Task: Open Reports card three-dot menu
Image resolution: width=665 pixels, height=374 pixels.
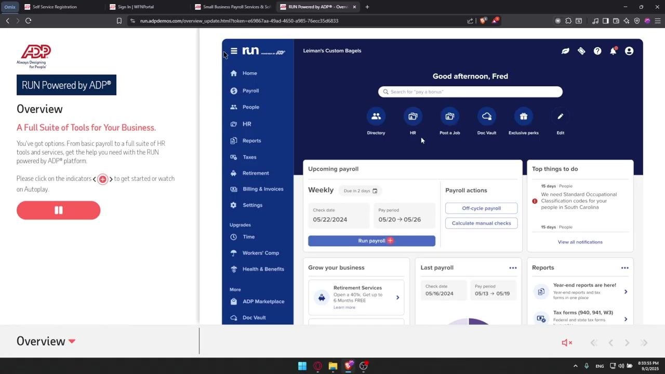Action: click(624, 268)
